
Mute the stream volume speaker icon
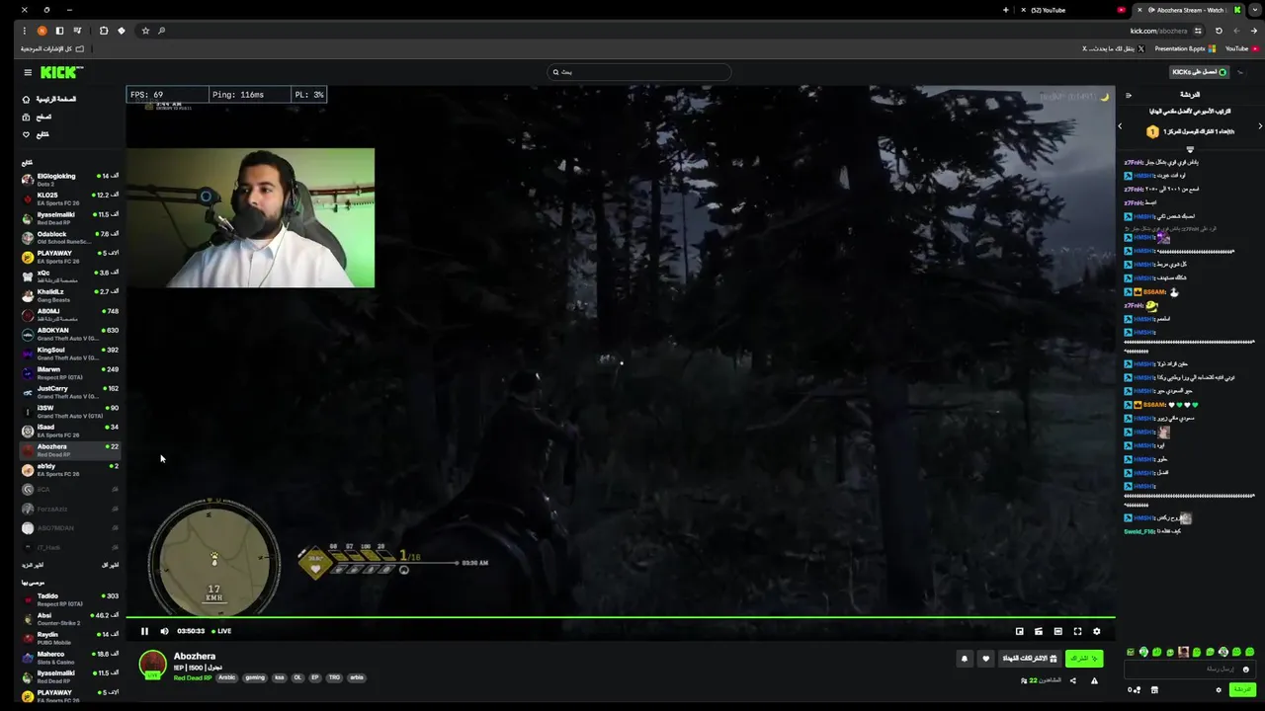pos(164,631)
